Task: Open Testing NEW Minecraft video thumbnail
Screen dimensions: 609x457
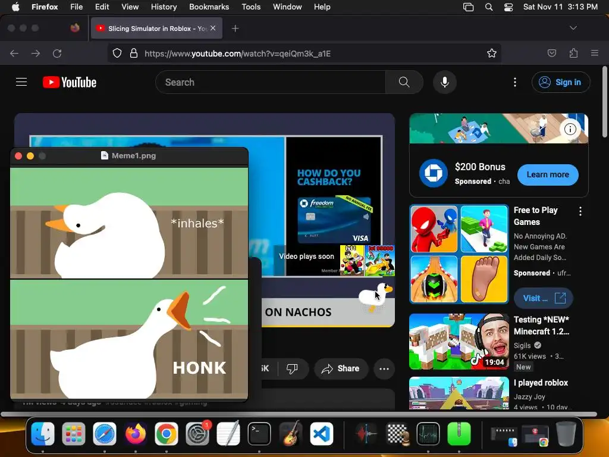Action: (x=459, y=342)
